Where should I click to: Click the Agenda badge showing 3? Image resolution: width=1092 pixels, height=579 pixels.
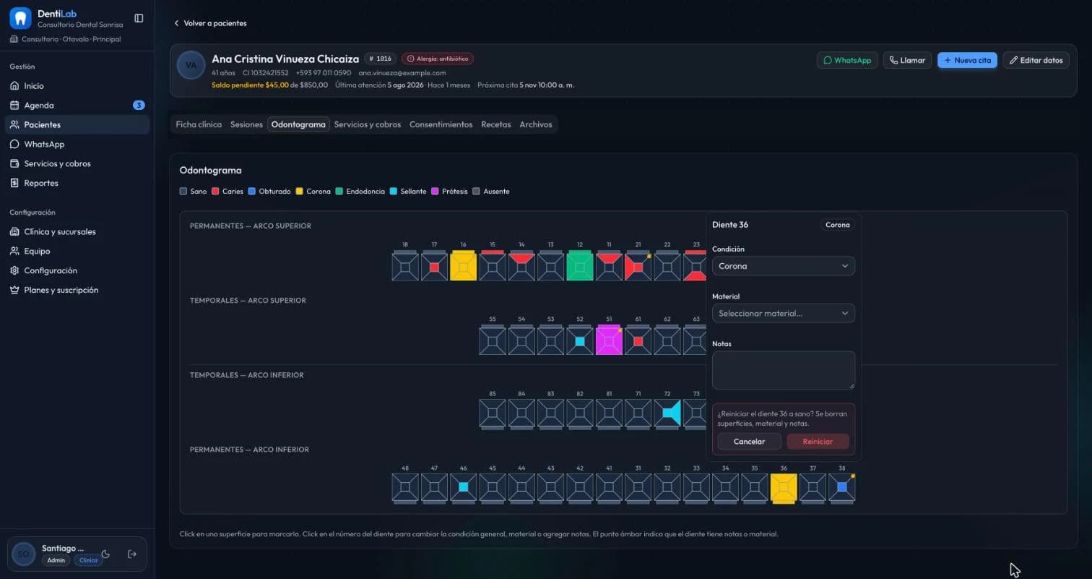[139, 105]
